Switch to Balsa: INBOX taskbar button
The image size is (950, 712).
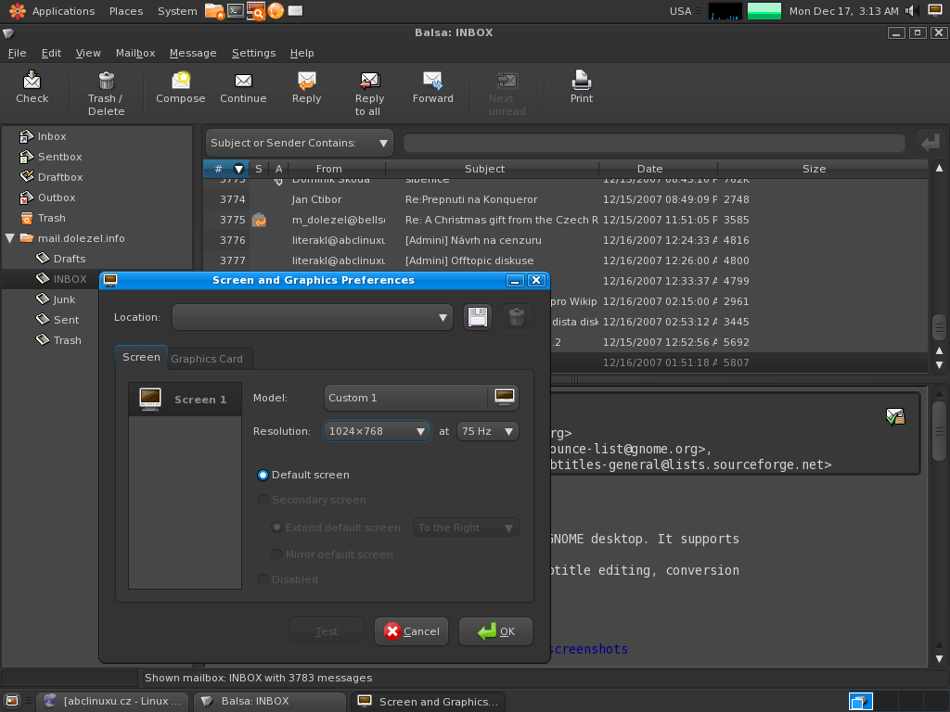click(x=270, y=701)
